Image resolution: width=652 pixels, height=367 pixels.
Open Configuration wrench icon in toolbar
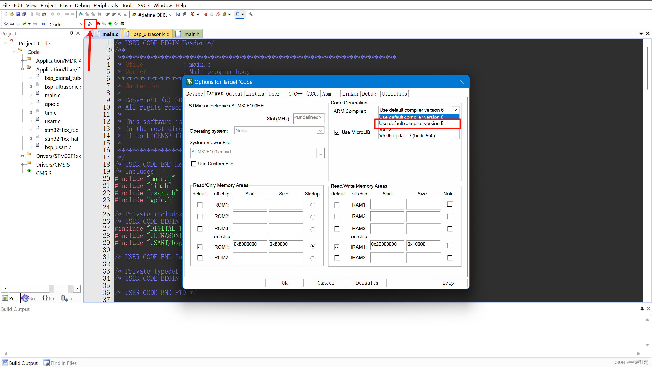point(251,15)
